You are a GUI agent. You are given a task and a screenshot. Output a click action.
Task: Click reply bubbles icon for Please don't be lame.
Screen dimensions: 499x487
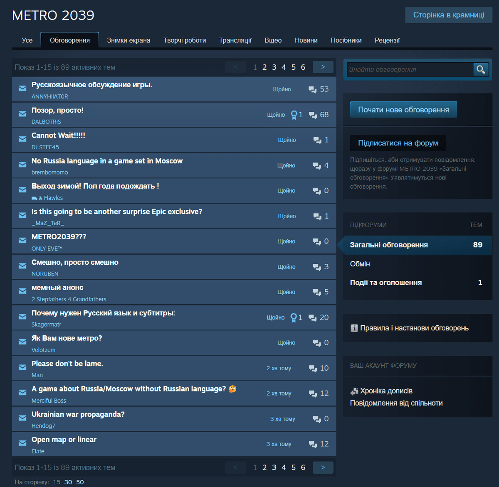point(313,369)
